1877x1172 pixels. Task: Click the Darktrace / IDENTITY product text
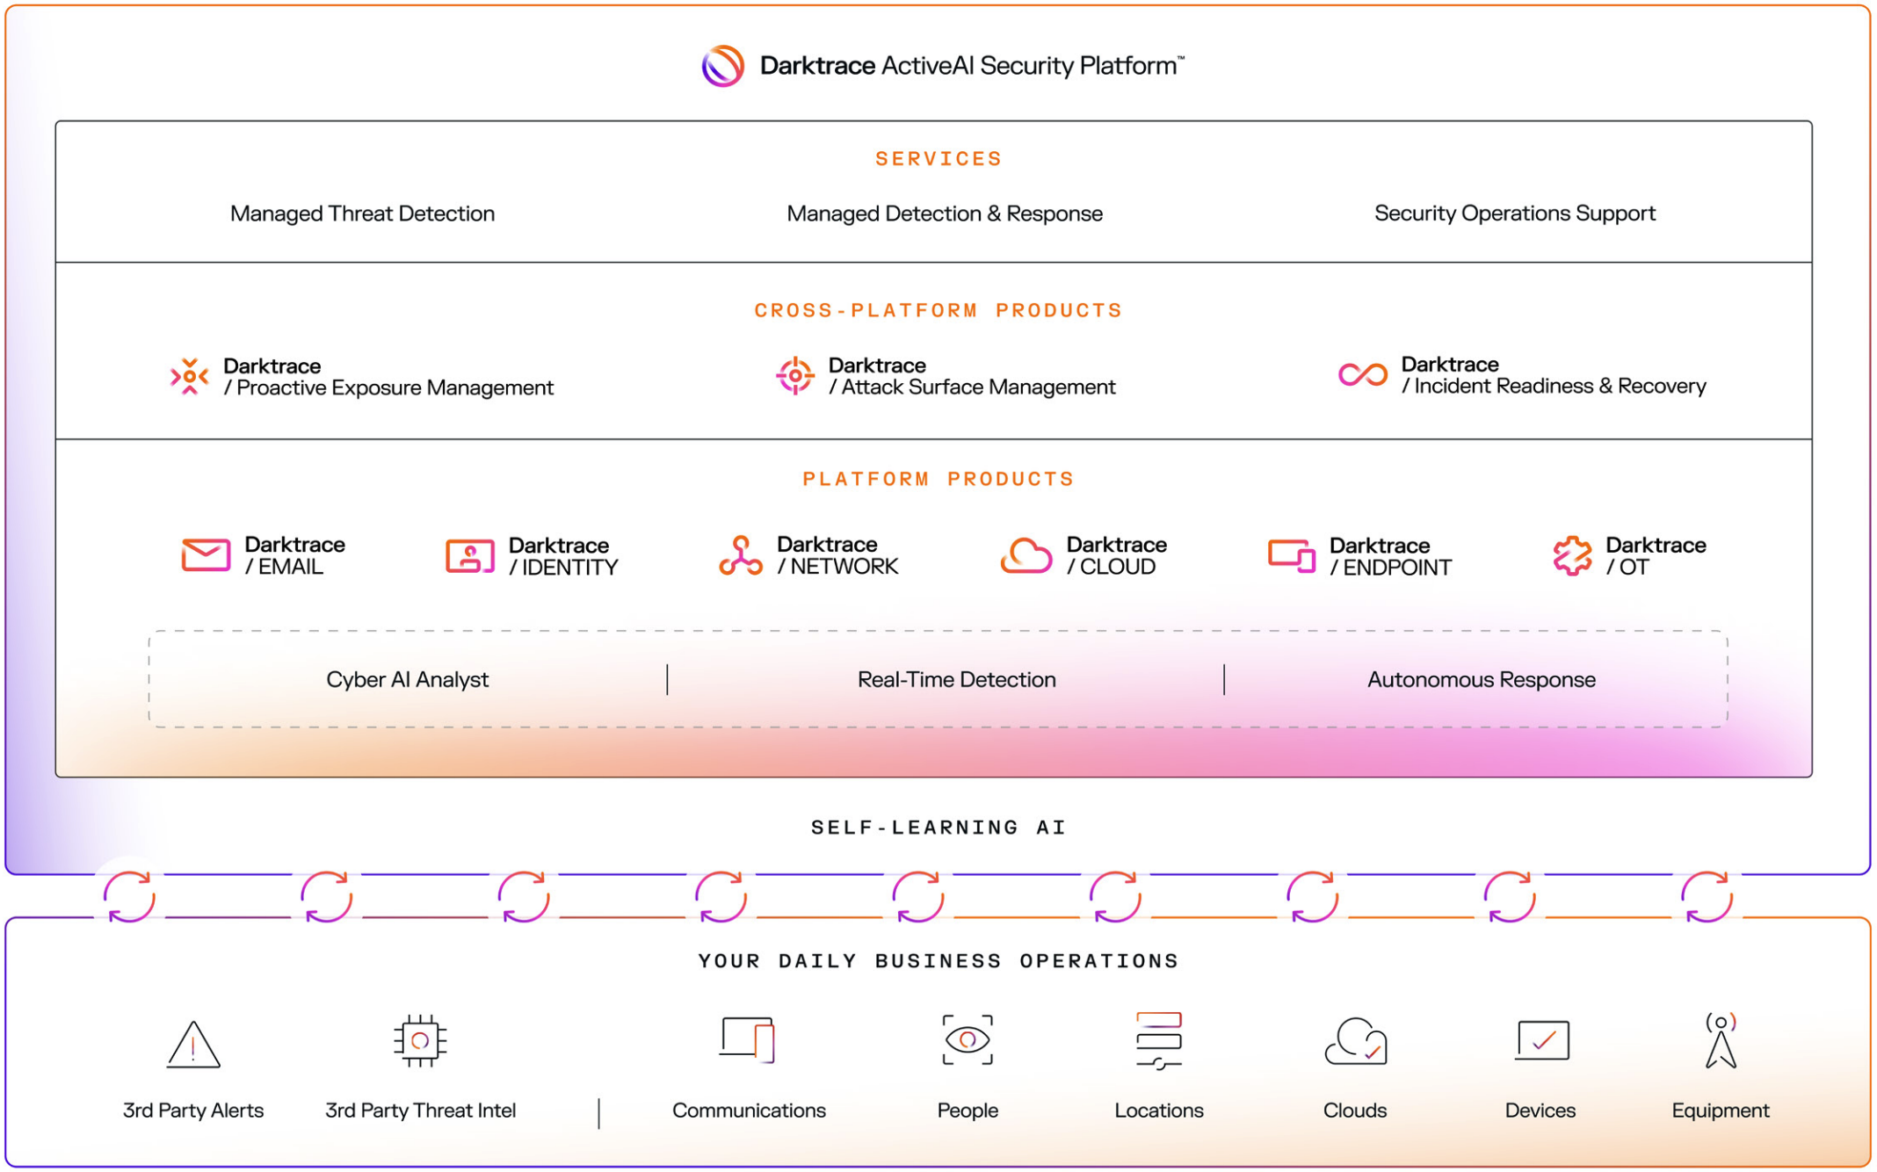coord(563,557)
